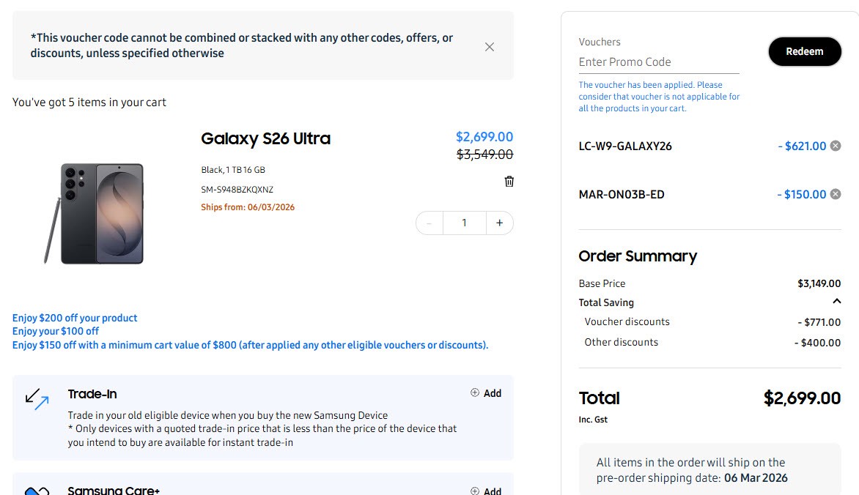
Task: Click the Samsung Care+ shield icon
Action: tap(37, 491)
